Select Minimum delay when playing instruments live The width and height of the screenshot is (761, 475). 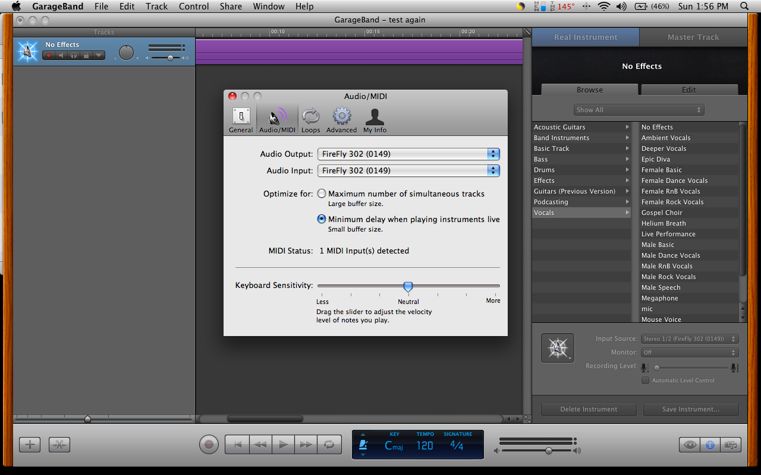pyautogui.click(x=322, y=219)
